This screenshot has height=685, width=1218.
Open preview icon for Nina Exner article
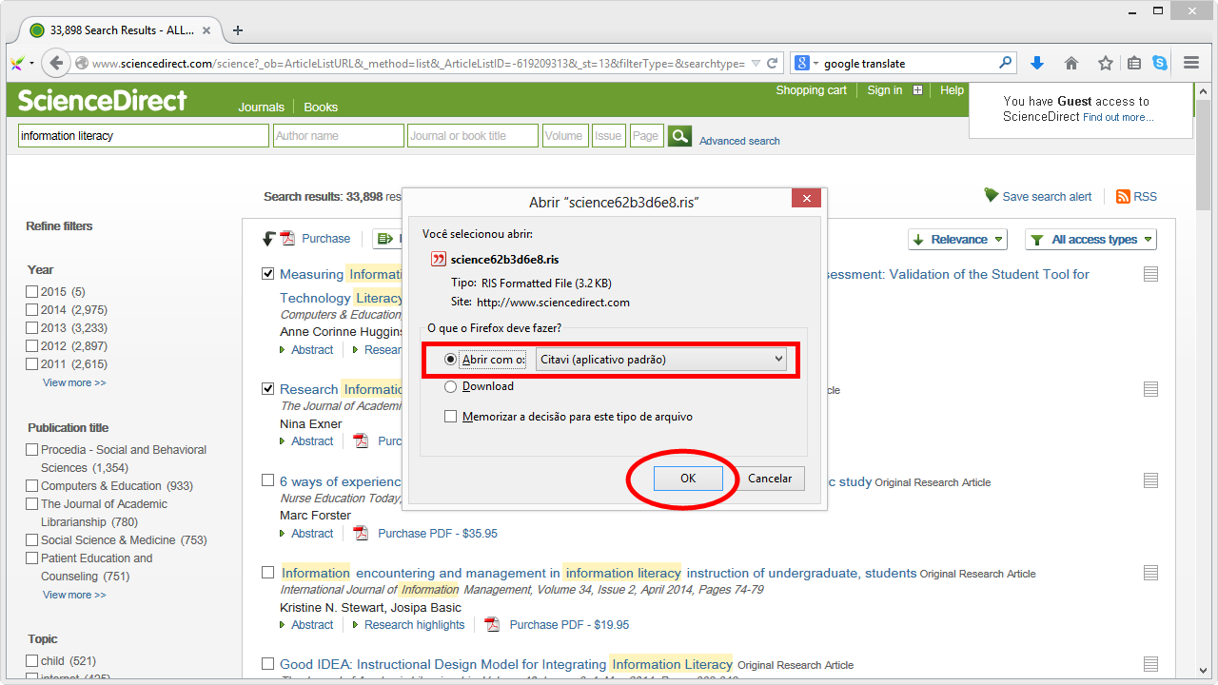1150,389
